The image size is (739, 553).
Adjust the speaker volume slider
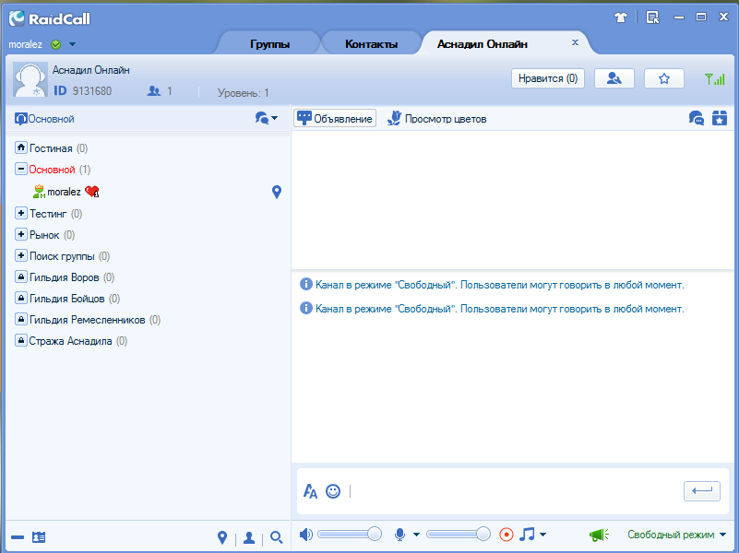tap(350, 534)
